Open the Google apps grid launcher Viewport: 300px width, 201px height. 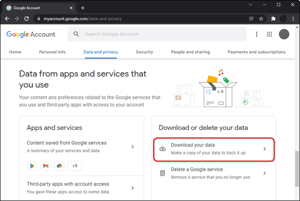[x=270, y=34]
